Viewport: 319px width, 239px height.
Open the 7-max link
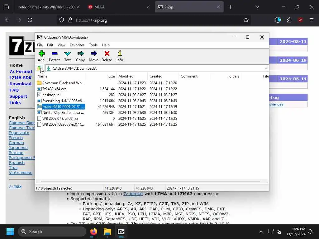15,186
